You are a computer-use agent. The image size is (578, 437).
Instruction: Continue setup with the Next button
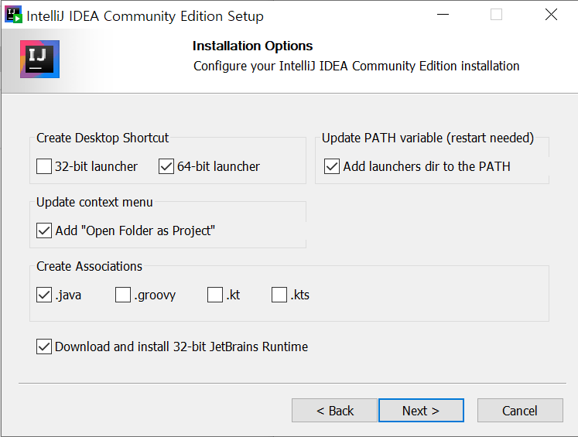pyautogui.click(x=421, y=411)
